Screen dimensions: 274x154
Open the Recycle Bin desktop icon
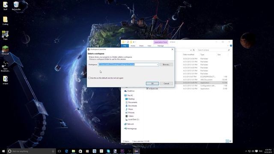pos(16,6)
